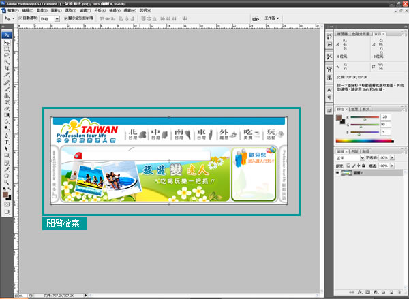Select the Rectangular Marquee tool
The image size is (409, 299).
pos(7,49)
